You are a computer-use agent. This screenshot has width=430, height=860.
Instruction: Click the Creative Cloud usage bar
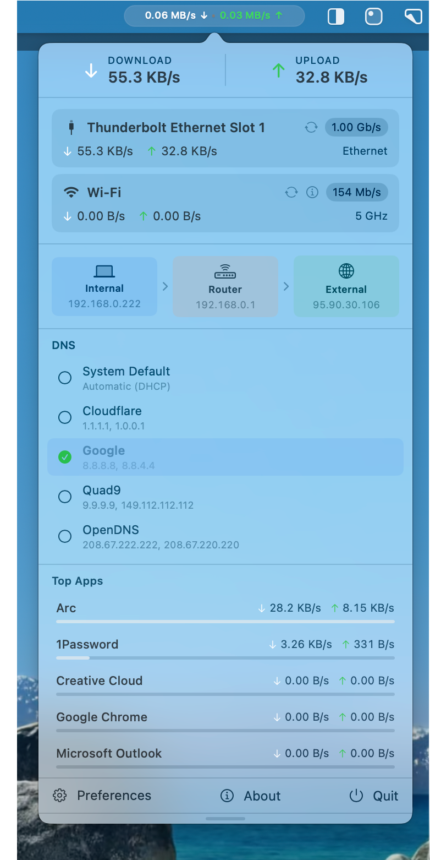pyautogui.click(x=225, y=694)
